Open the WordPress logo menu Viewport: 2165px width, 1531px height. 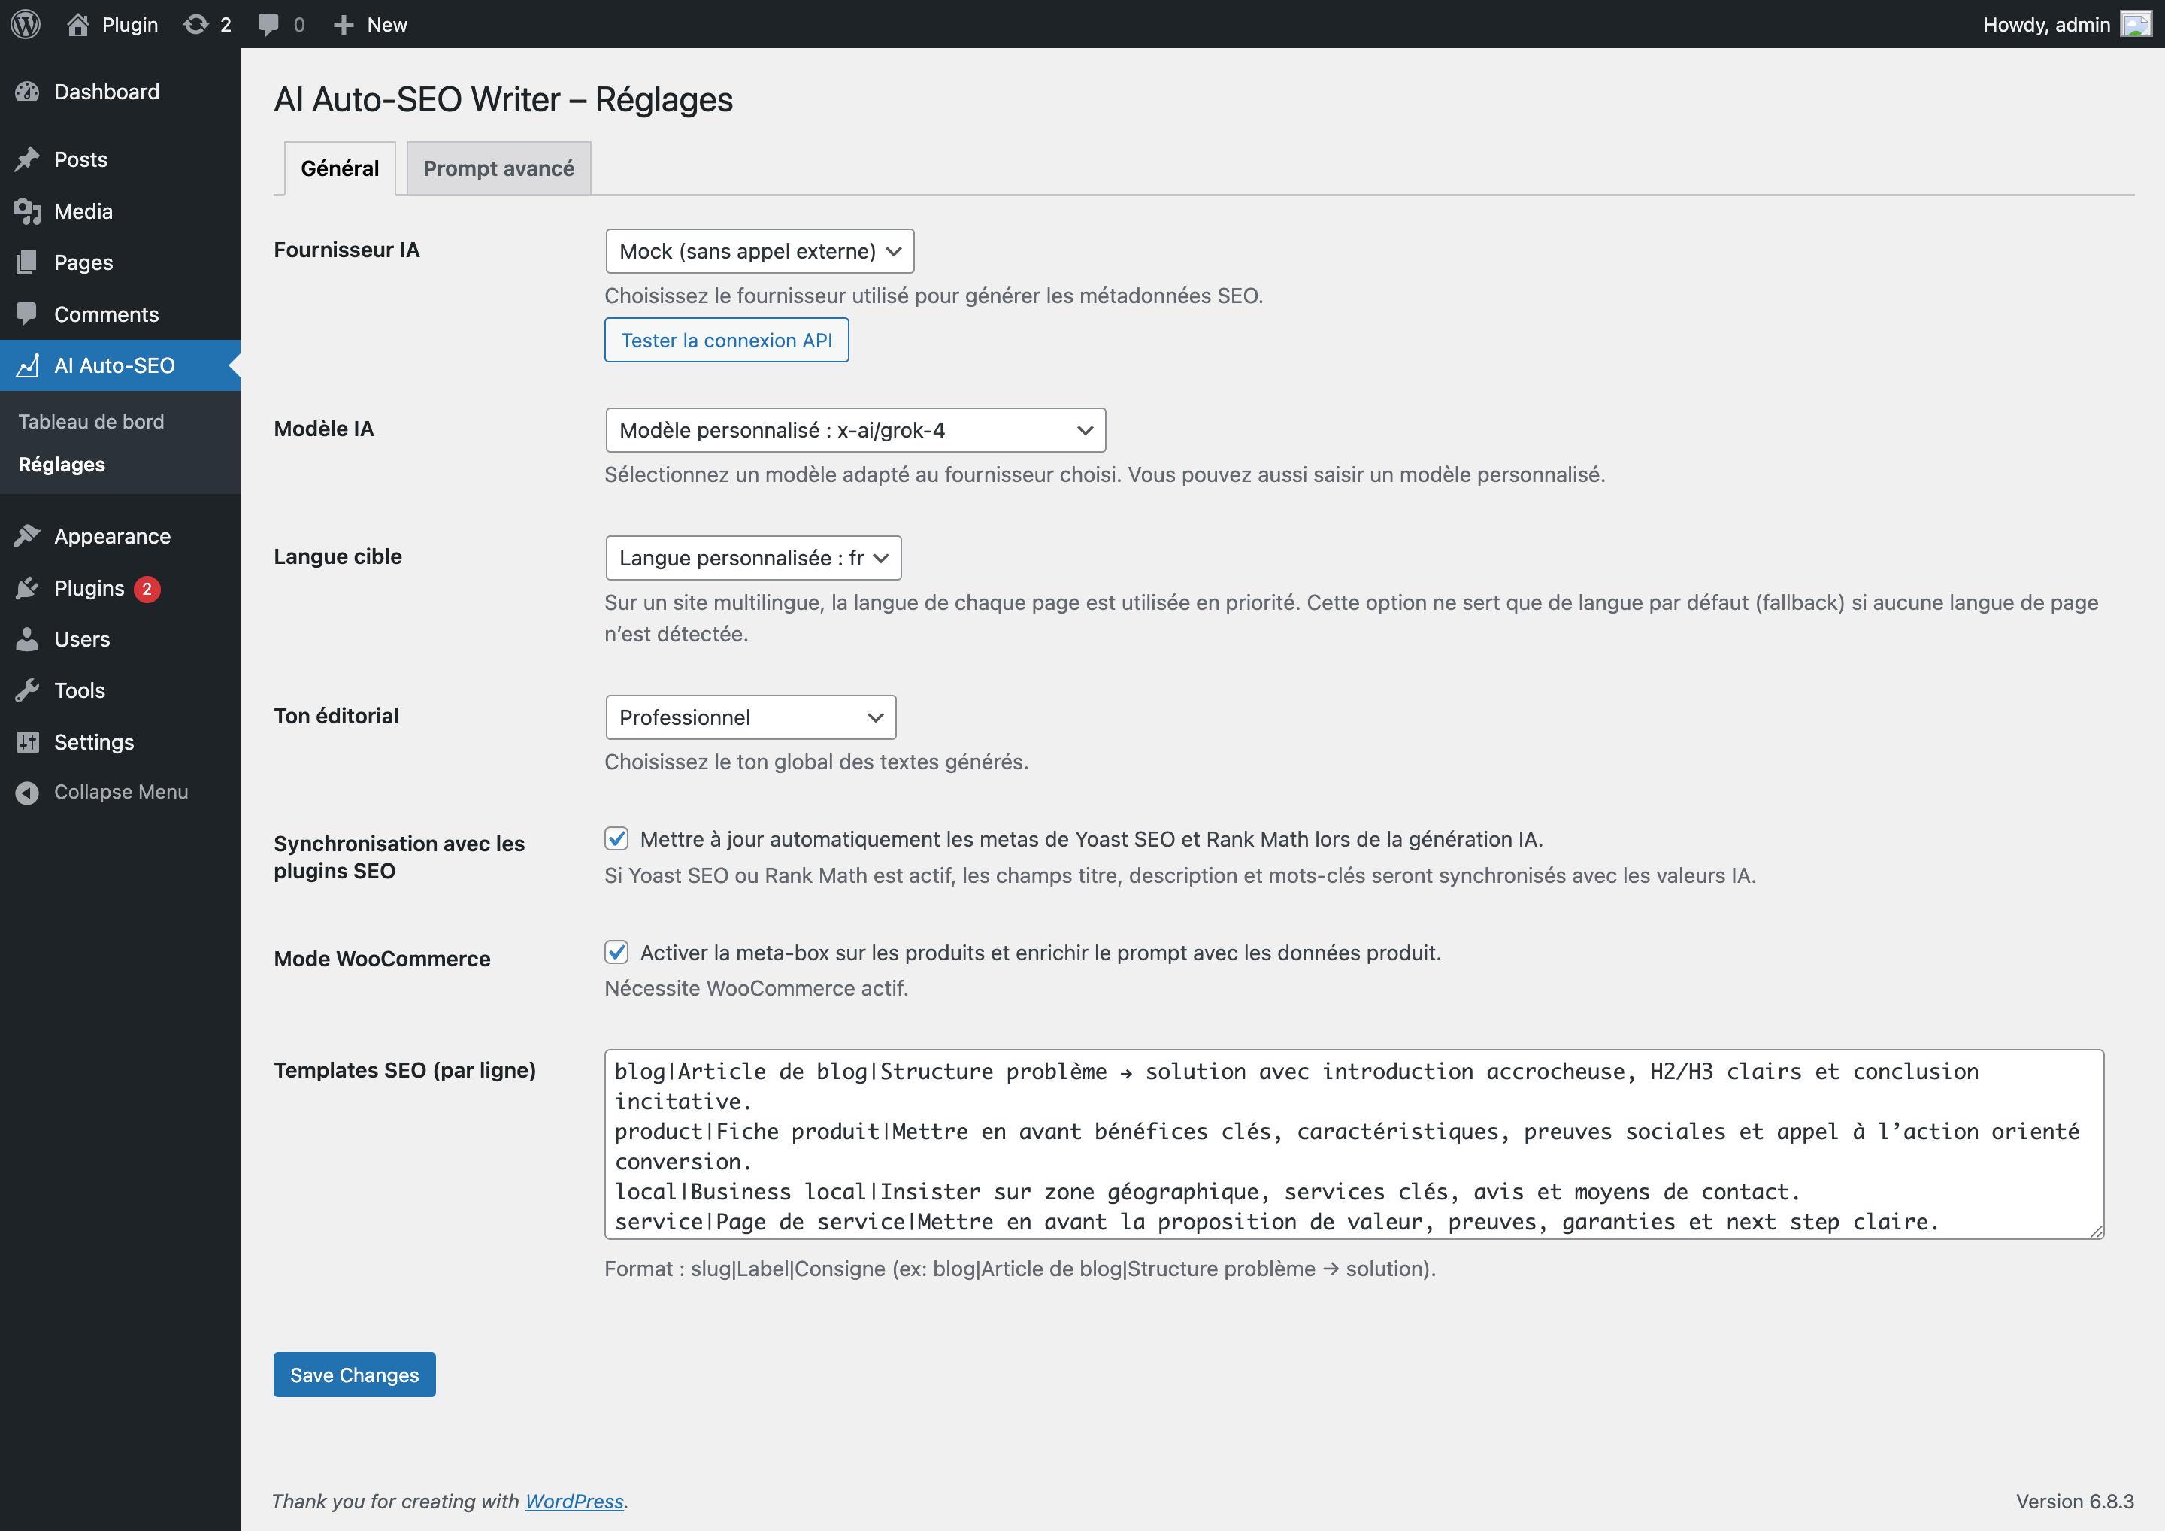(25, 23)
